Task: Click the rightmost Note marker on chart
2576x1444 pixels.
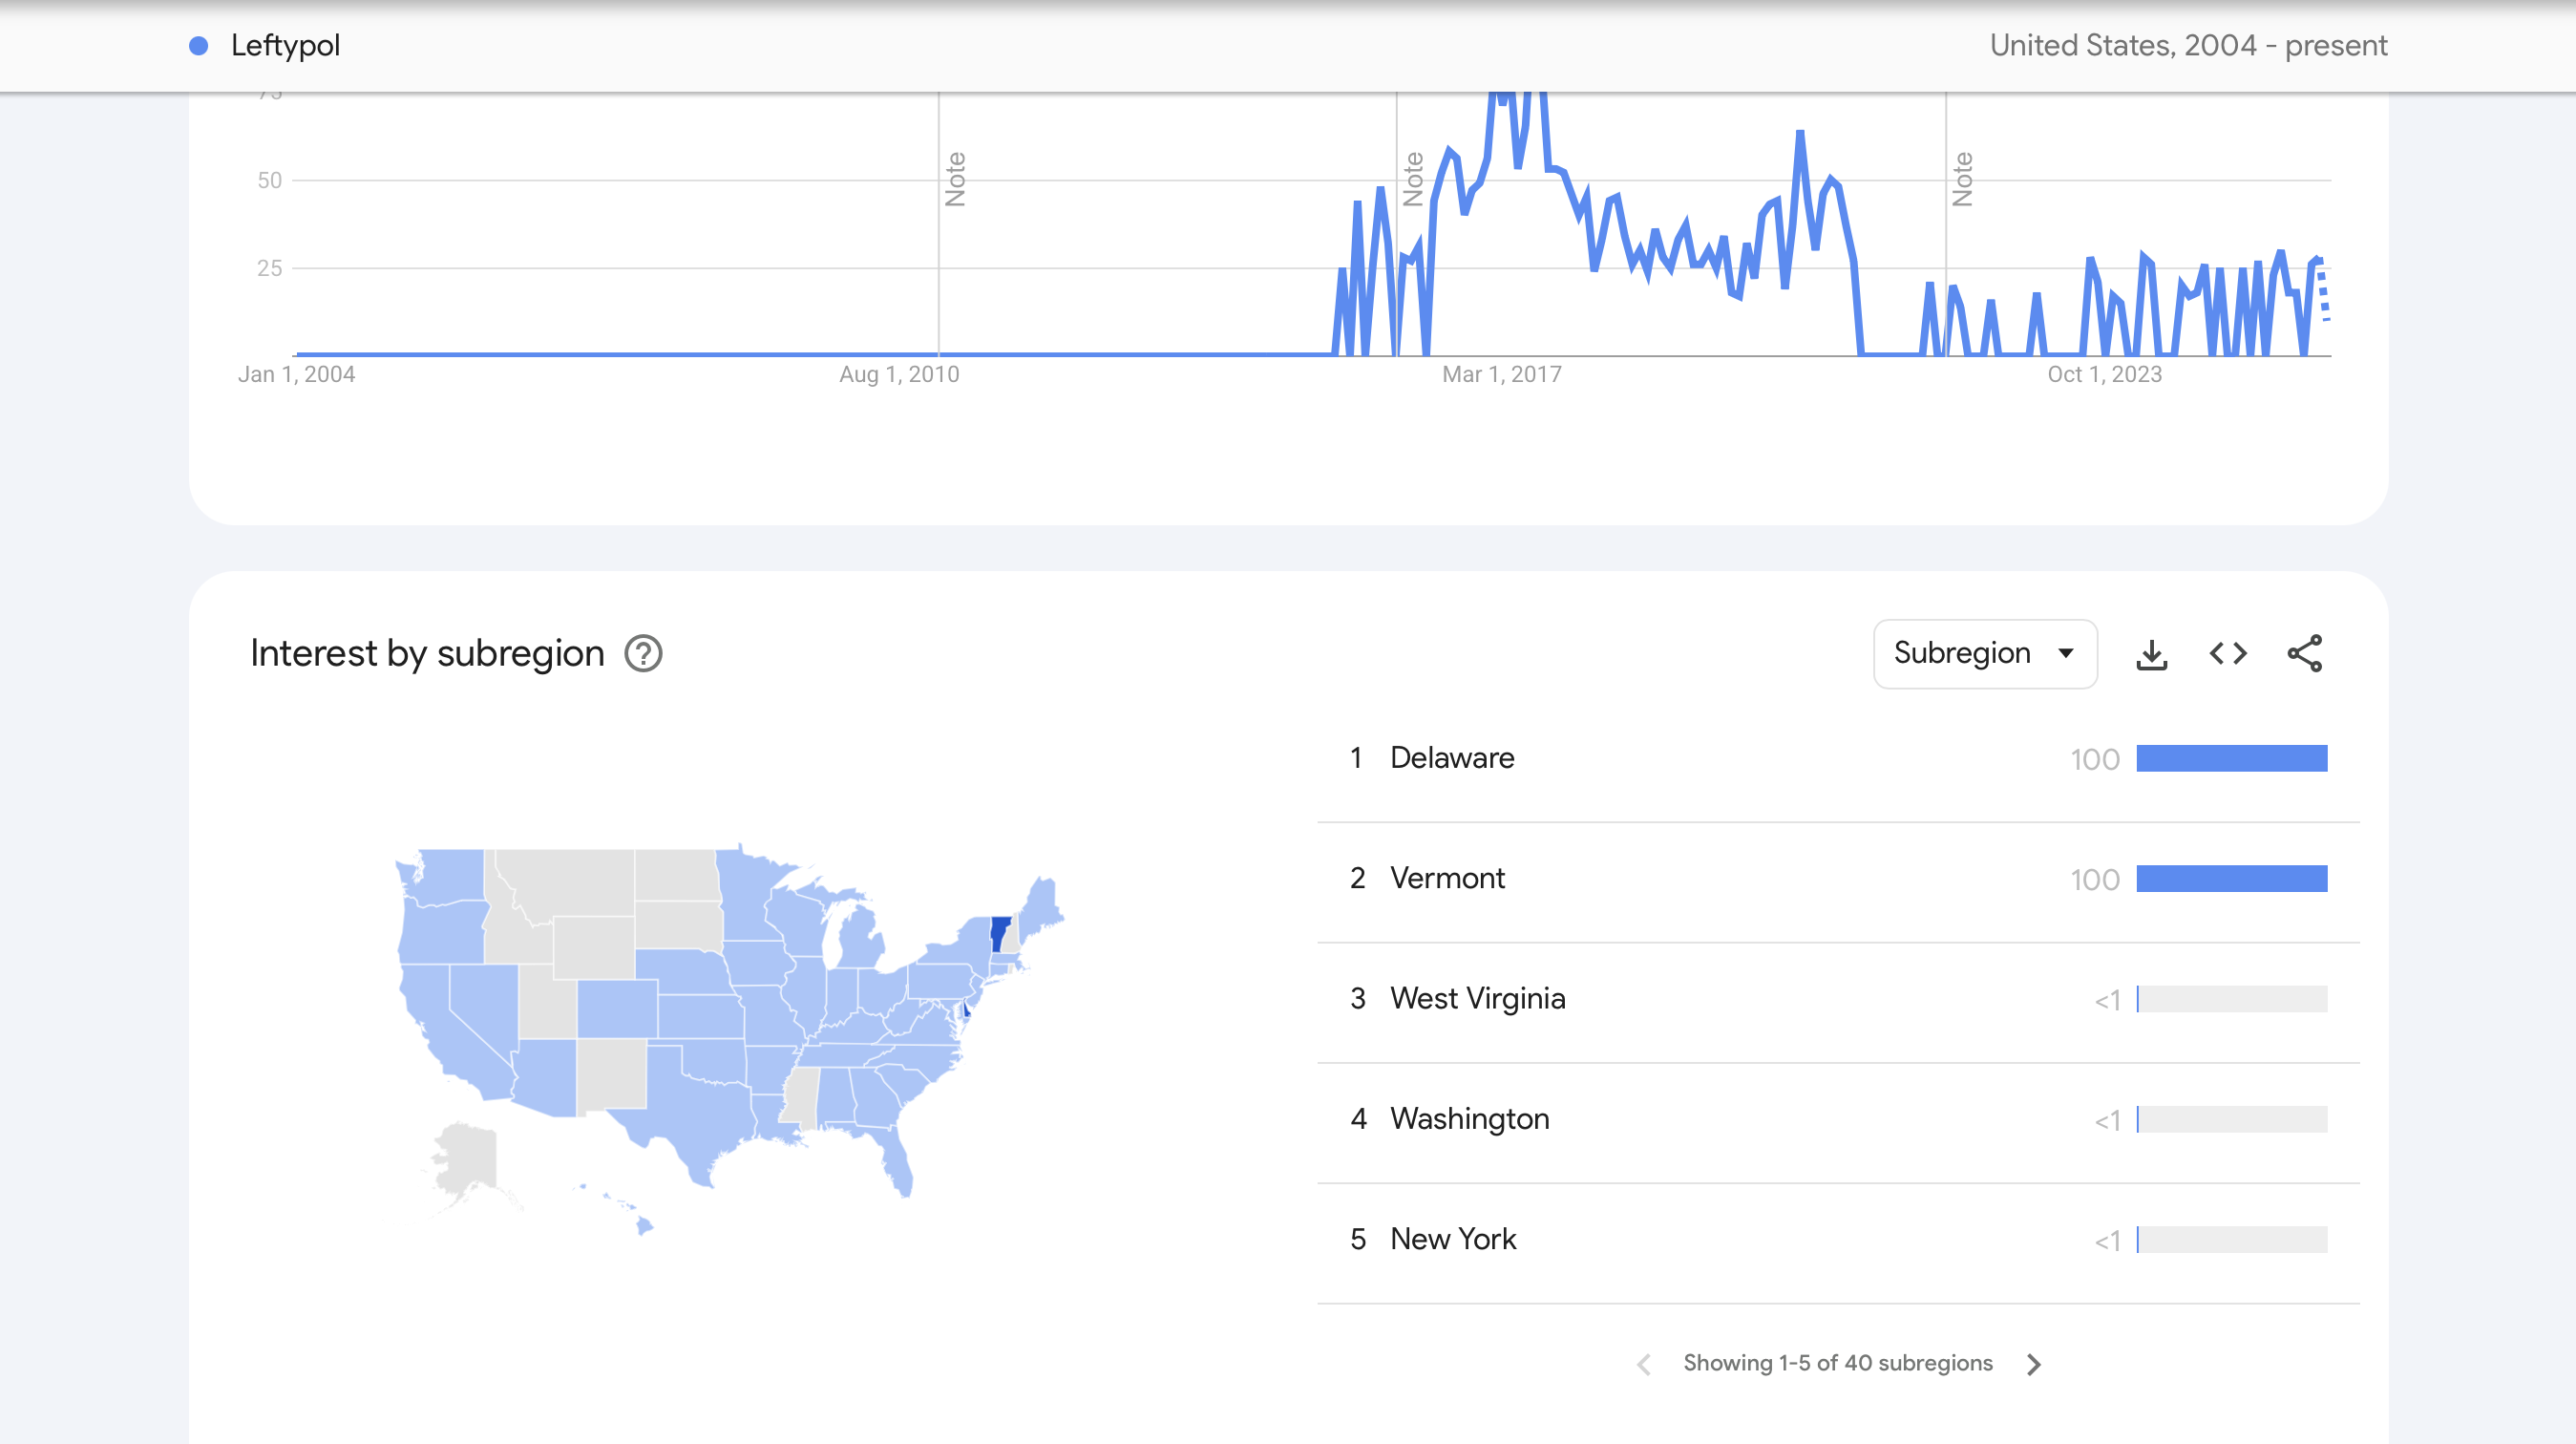Action: click(1962, 180)
